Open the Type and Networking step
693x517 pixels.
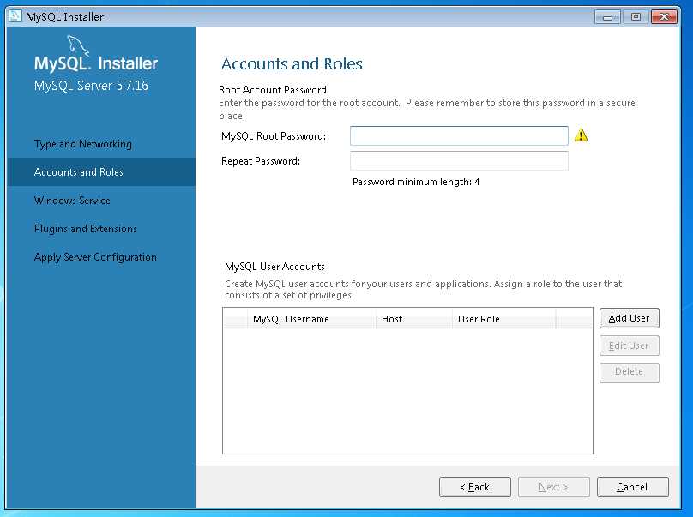coord(83,144)
